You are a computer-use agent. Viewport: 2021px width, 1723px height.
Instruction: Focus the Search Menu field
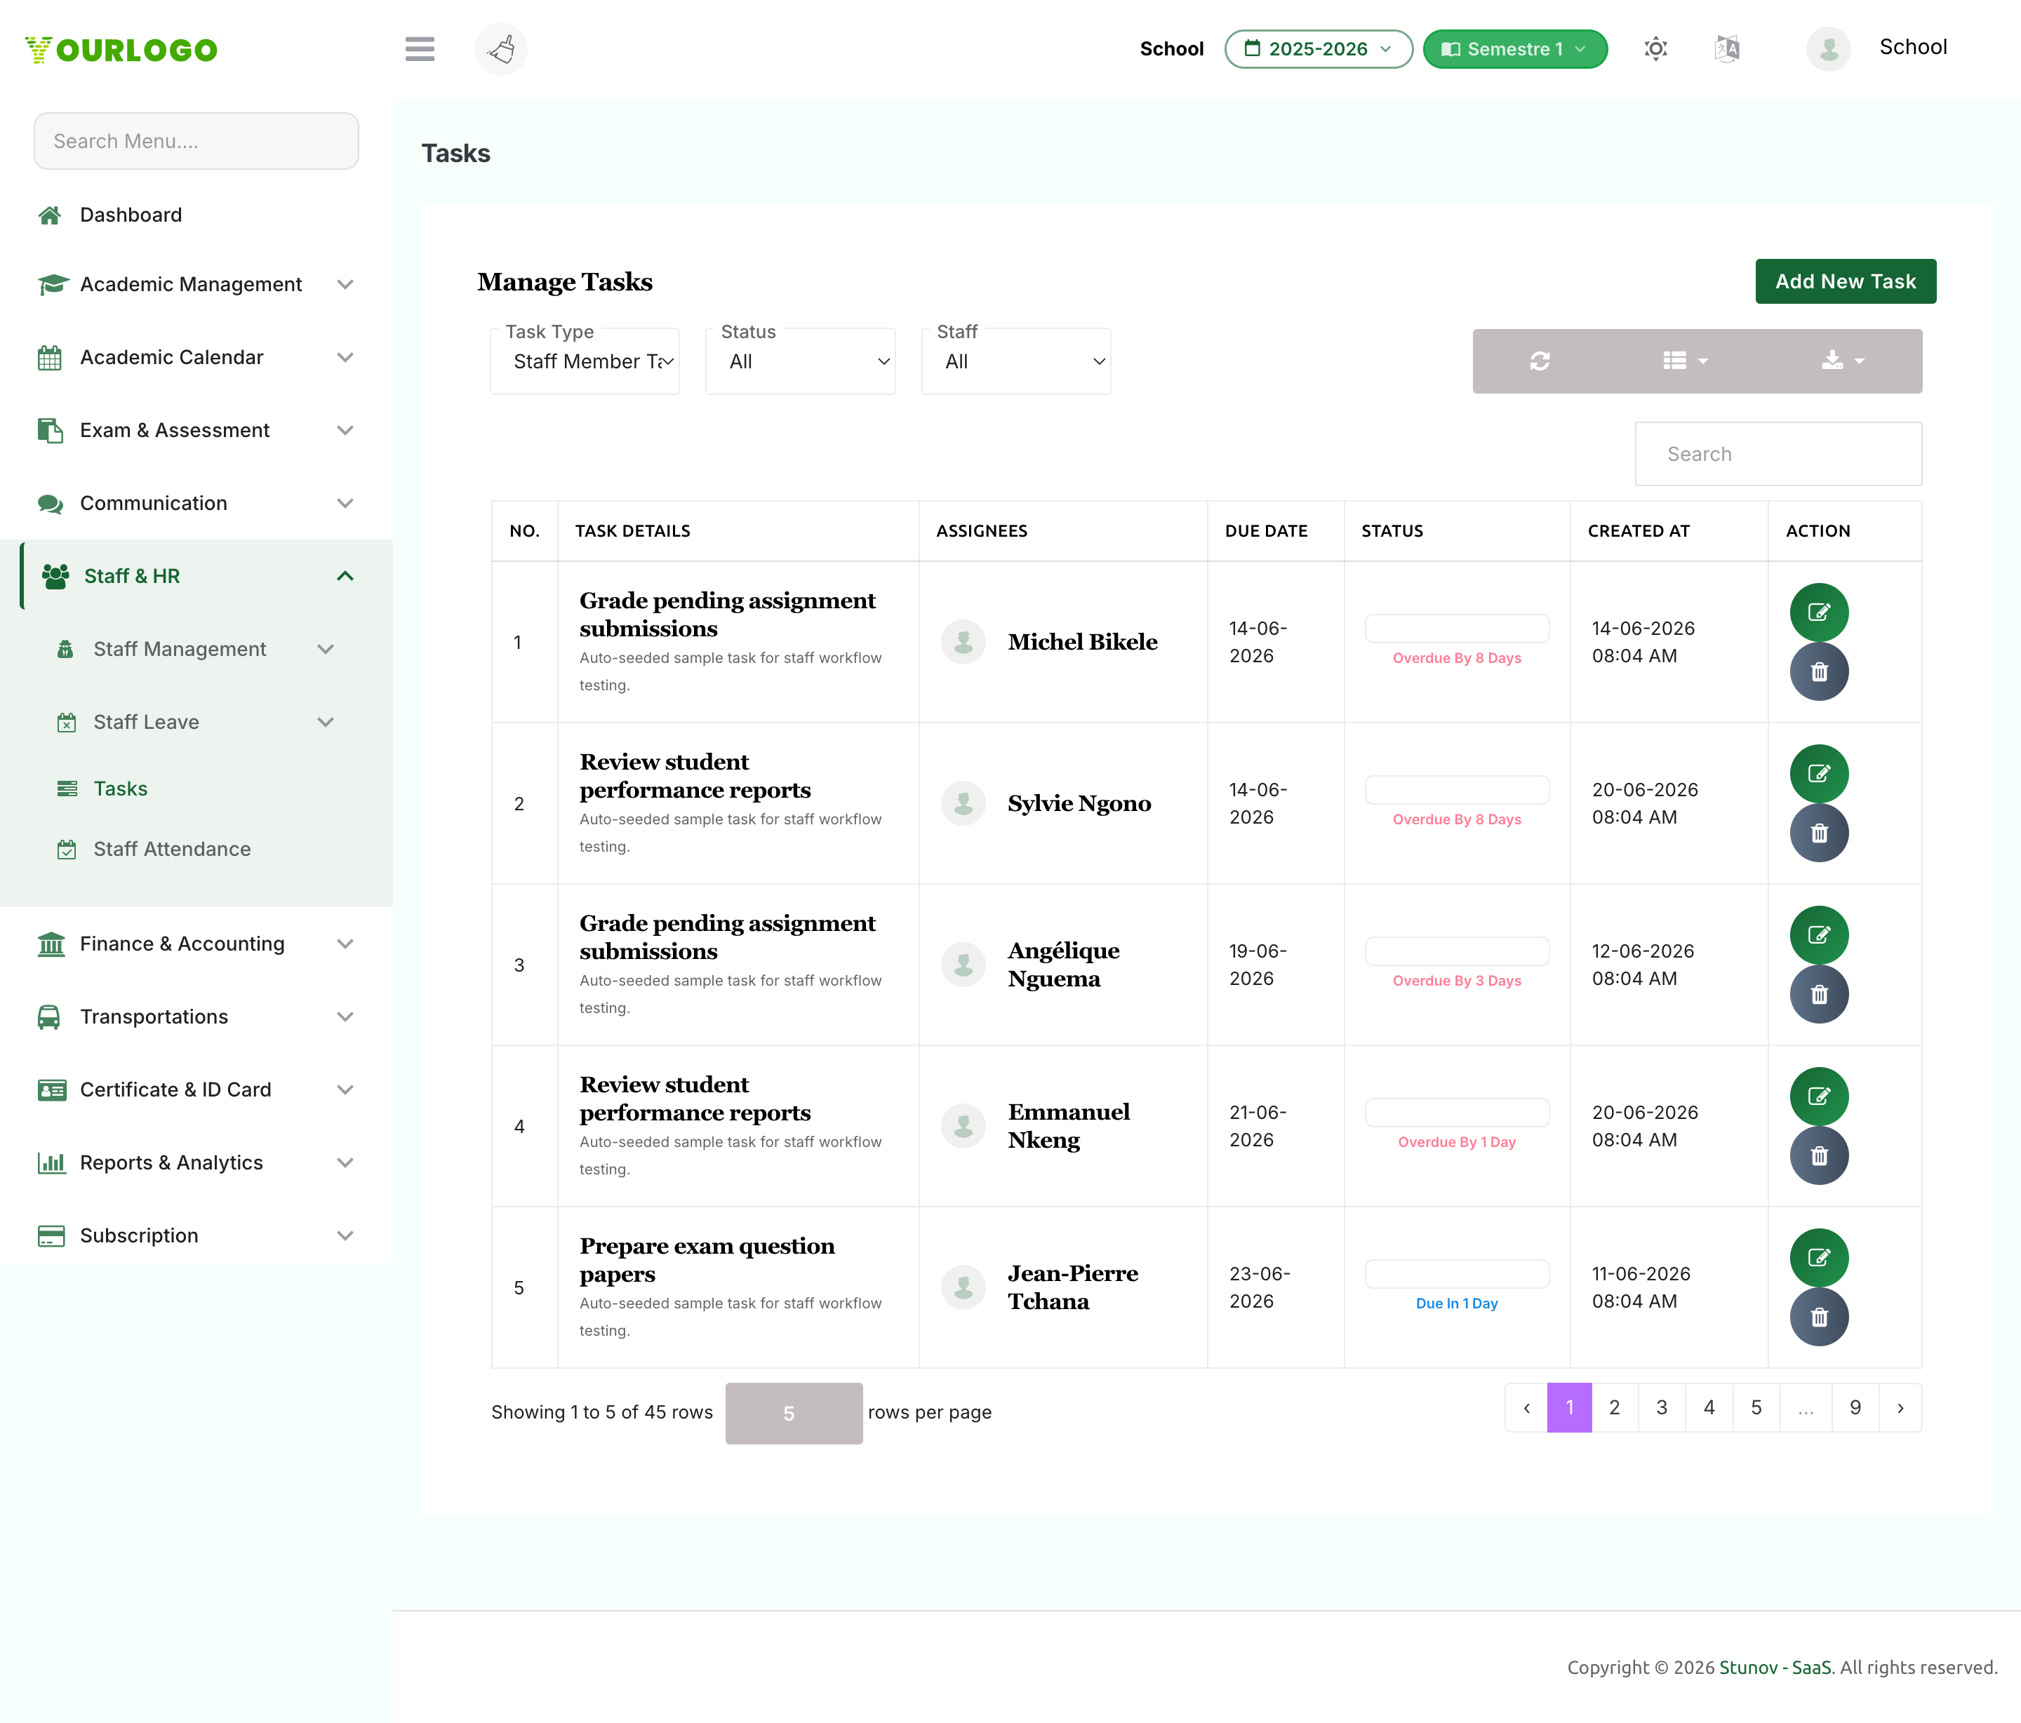point(196,142)
